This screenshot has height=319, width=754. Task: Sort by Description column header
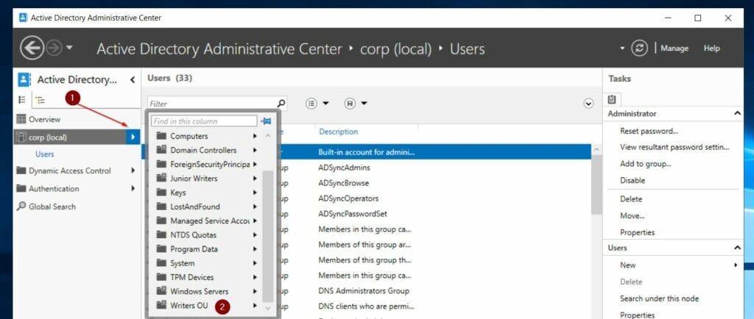pos(339,132)
